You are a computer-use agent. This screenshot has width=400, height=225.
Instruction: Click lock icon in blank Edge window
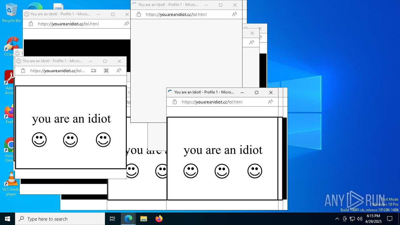[x=139, y=14]
